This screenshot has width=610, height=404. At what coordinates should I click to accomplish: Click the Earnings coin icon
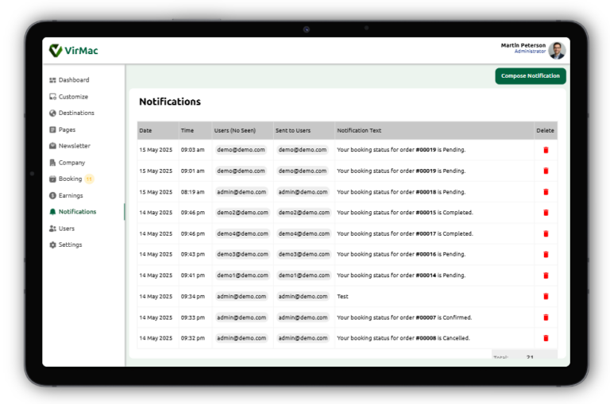[52, 195]
